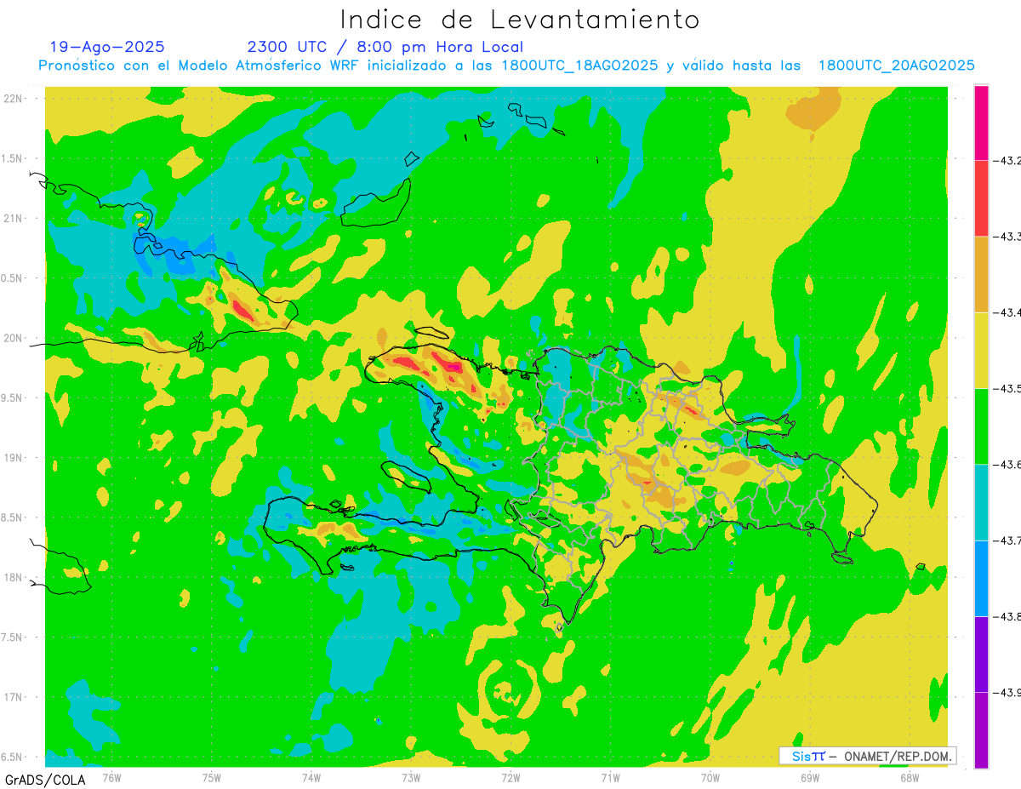This screenshot has width=1021, height=789.
Task: Click the "SisTT - ONAMET/REP.DOM." label box
Action: point(868,756)
